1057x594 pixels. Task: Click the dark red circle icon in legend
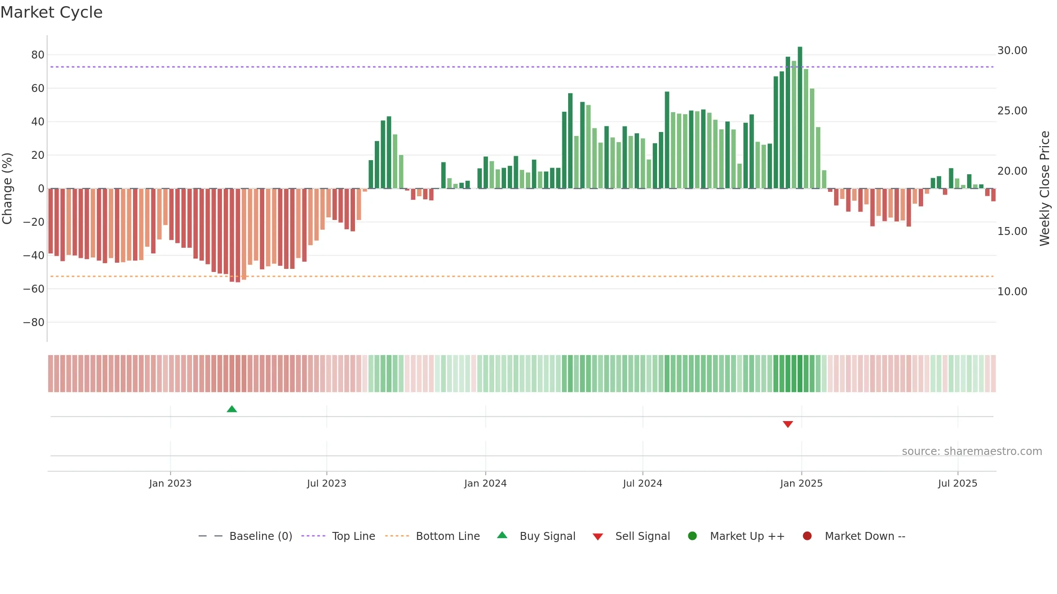point(807,536)
